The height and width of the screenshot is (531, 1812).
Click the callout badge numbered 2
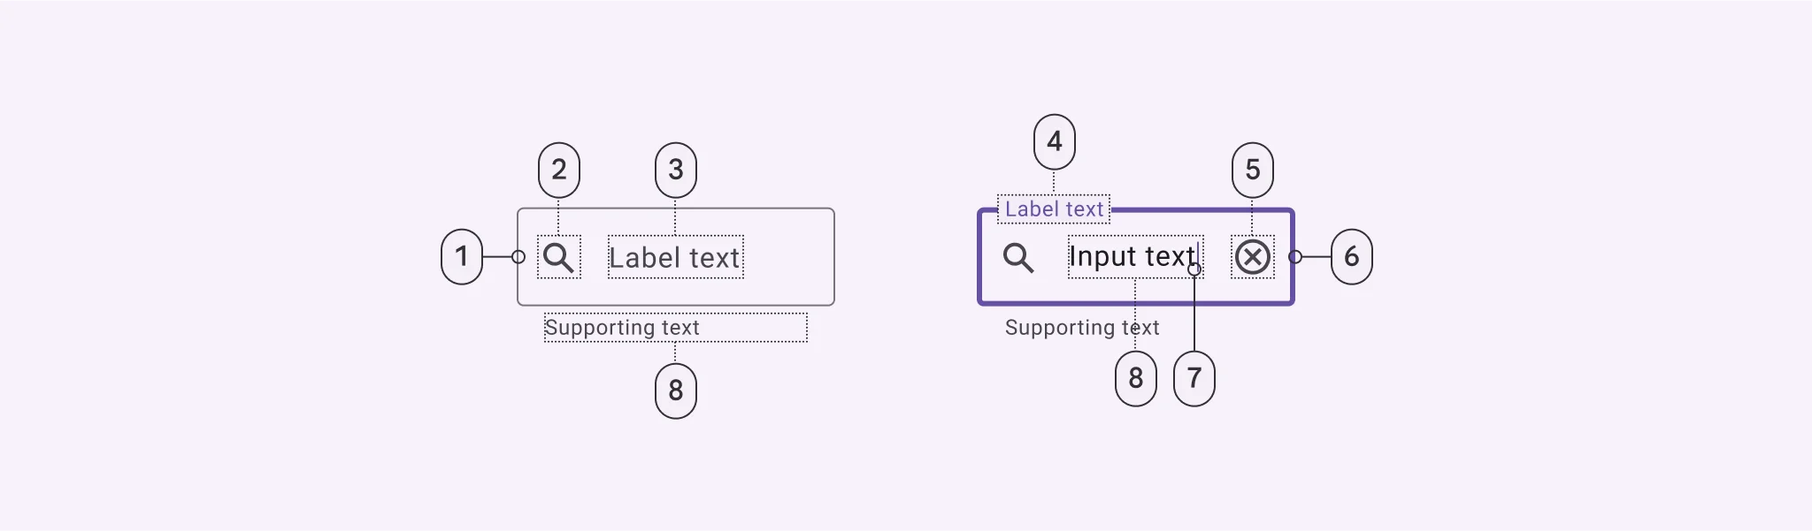[559, 170]
